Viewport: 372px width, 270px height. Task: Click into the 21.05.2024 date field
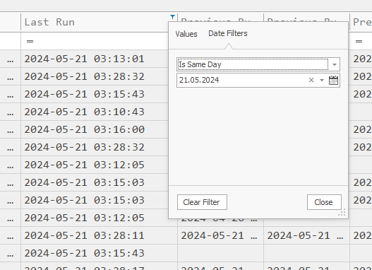(x=242, y=80)
